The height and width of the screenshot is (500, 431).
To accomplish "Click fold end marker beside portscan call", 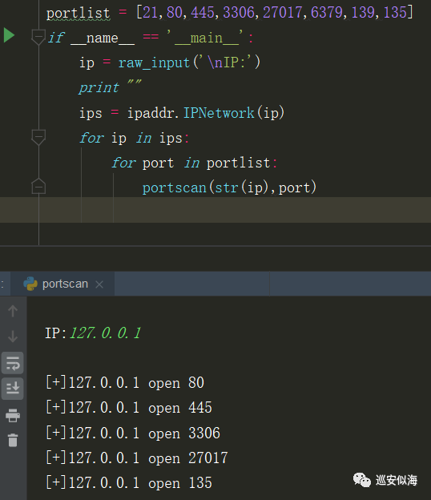I will tap(38, 186).
